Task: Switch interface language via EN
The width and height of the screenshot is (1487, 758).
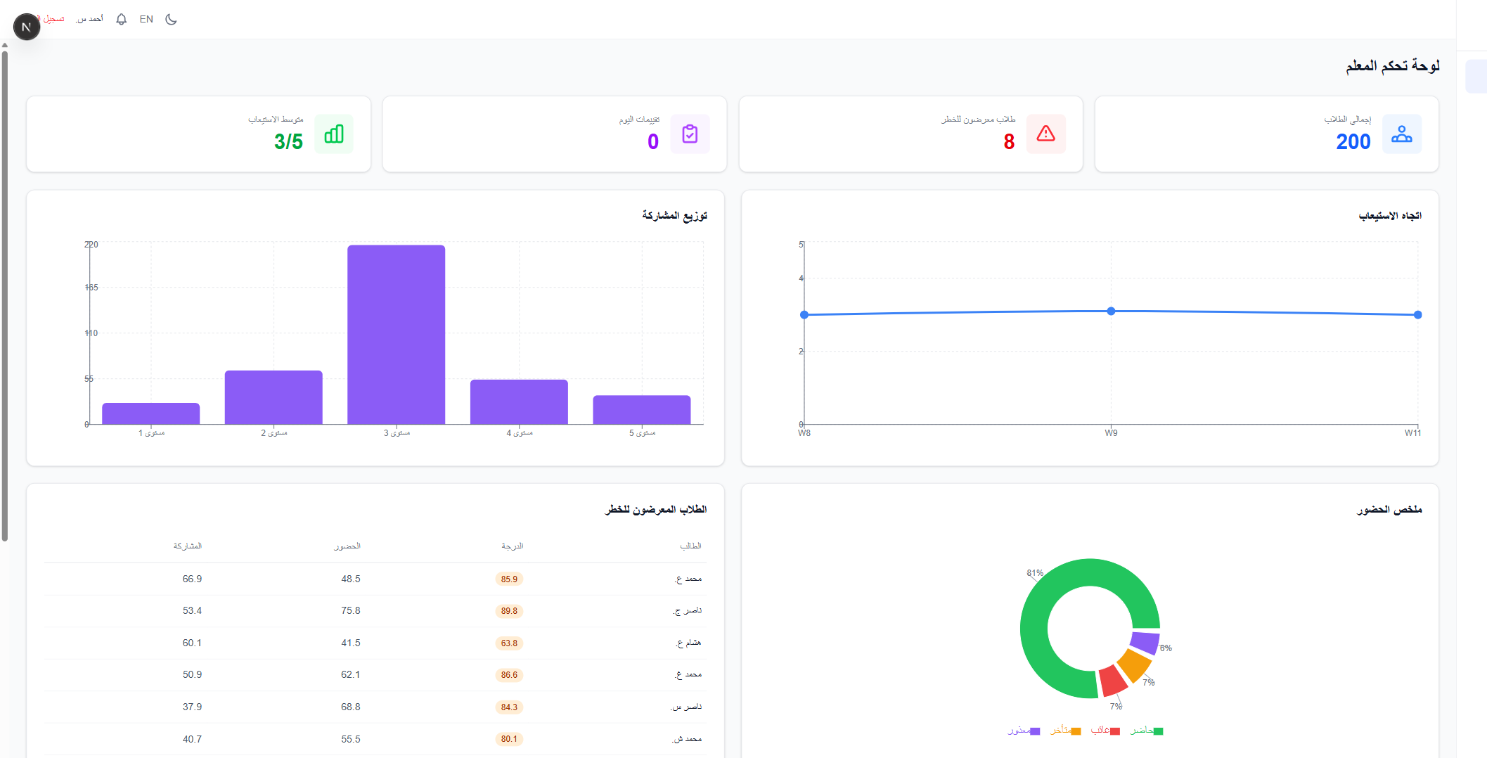Action: tap(146, 19)
